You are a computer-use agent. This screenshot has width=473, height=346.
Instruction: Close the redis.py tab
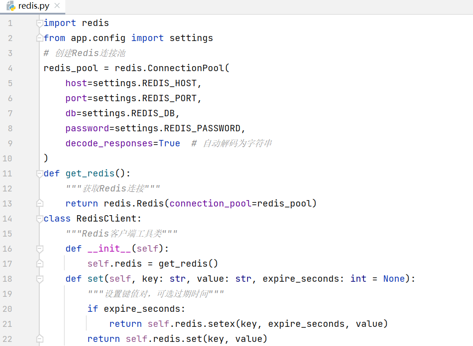[x=57, y=6]
